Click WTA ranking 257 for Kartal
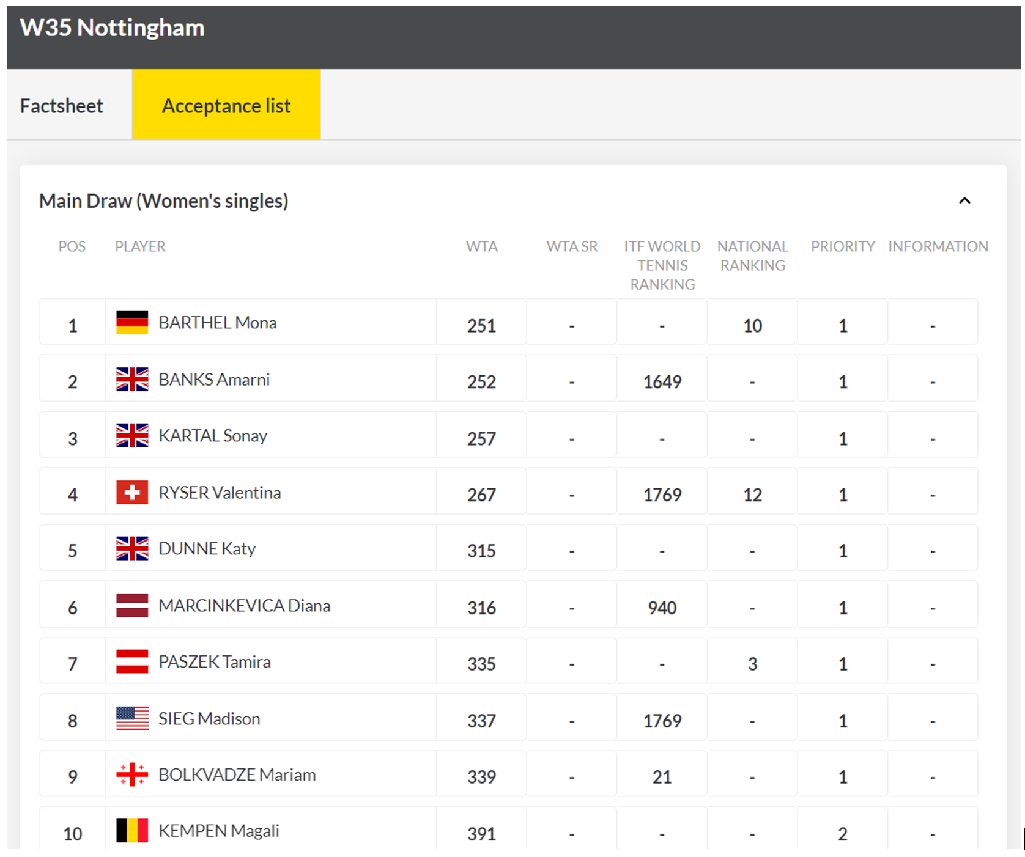 (x=482, y=439)
